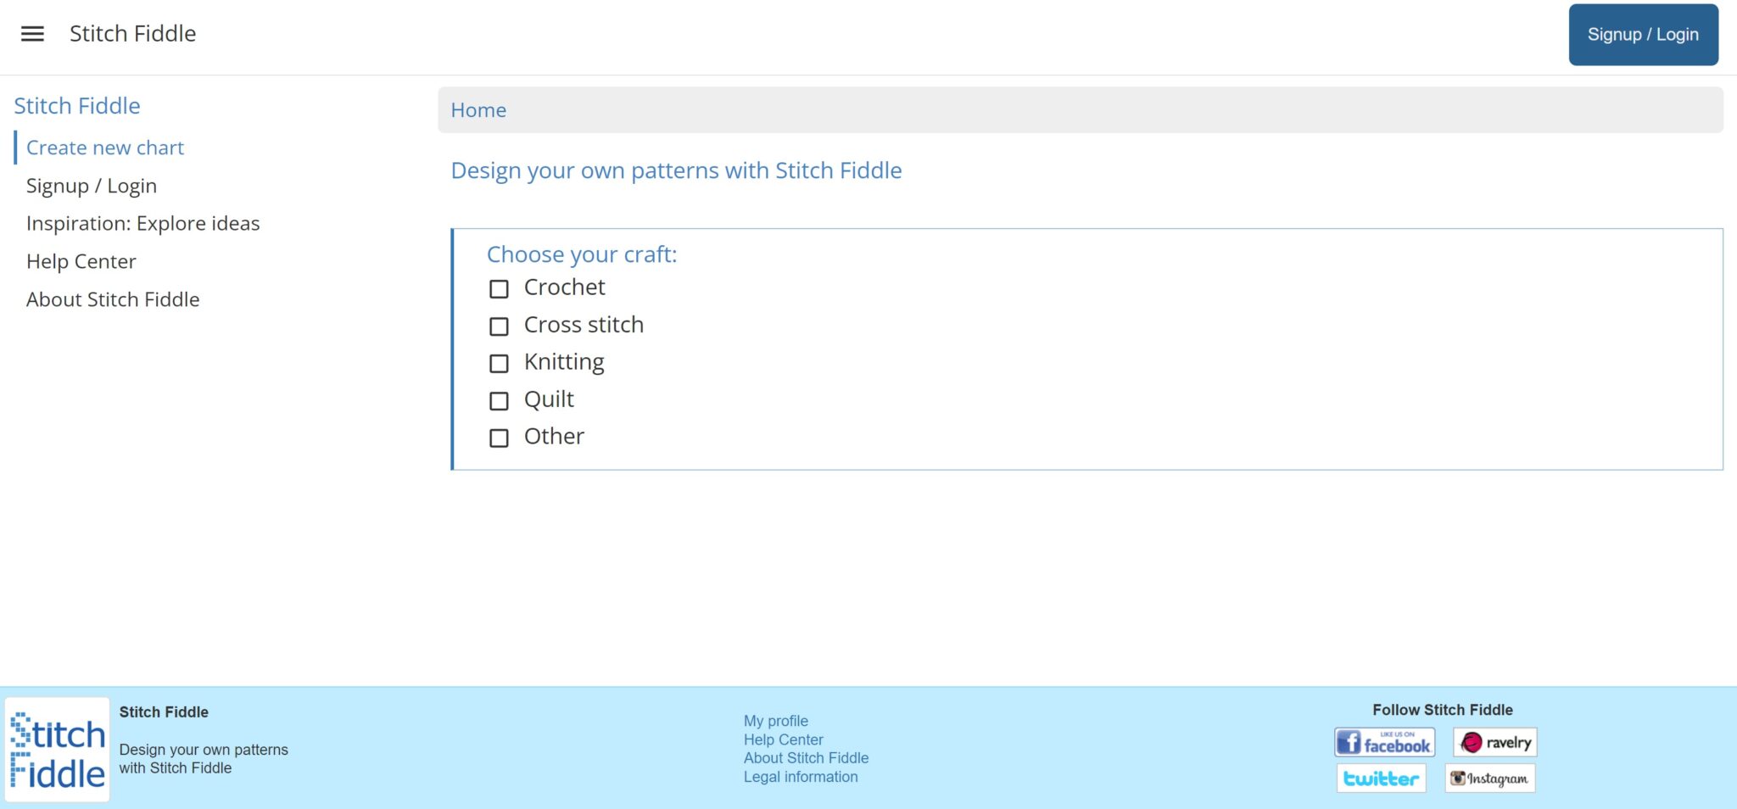Go to the Home breadcrumb
This screenshot has width=1737, height=809.
(x=478, y=109)
